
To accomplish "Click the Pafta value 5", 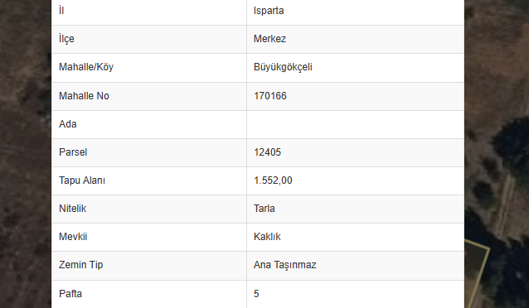I will click(256, 294).
